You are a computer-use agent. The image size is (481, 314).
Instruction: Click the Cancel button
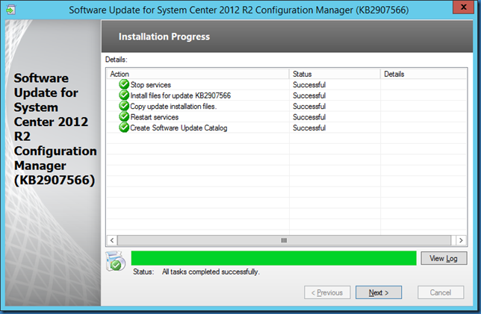click(441, 292)
